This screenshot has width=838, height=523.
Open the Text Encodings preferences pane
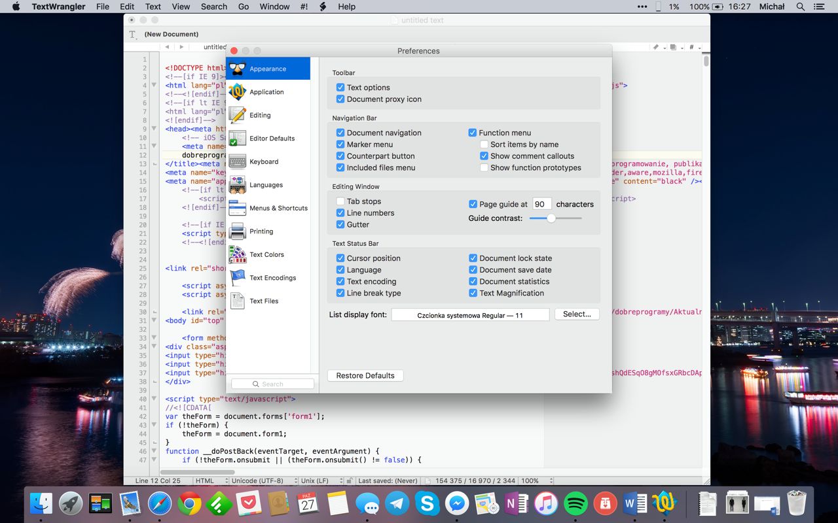pyautogui.click(x=268, y=278)
